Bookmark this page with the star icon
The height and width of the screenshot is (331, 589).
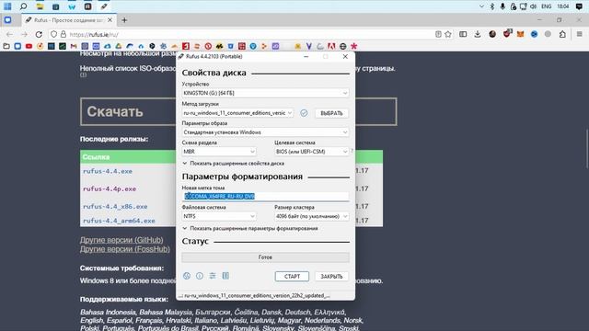[x=448, y=34]
